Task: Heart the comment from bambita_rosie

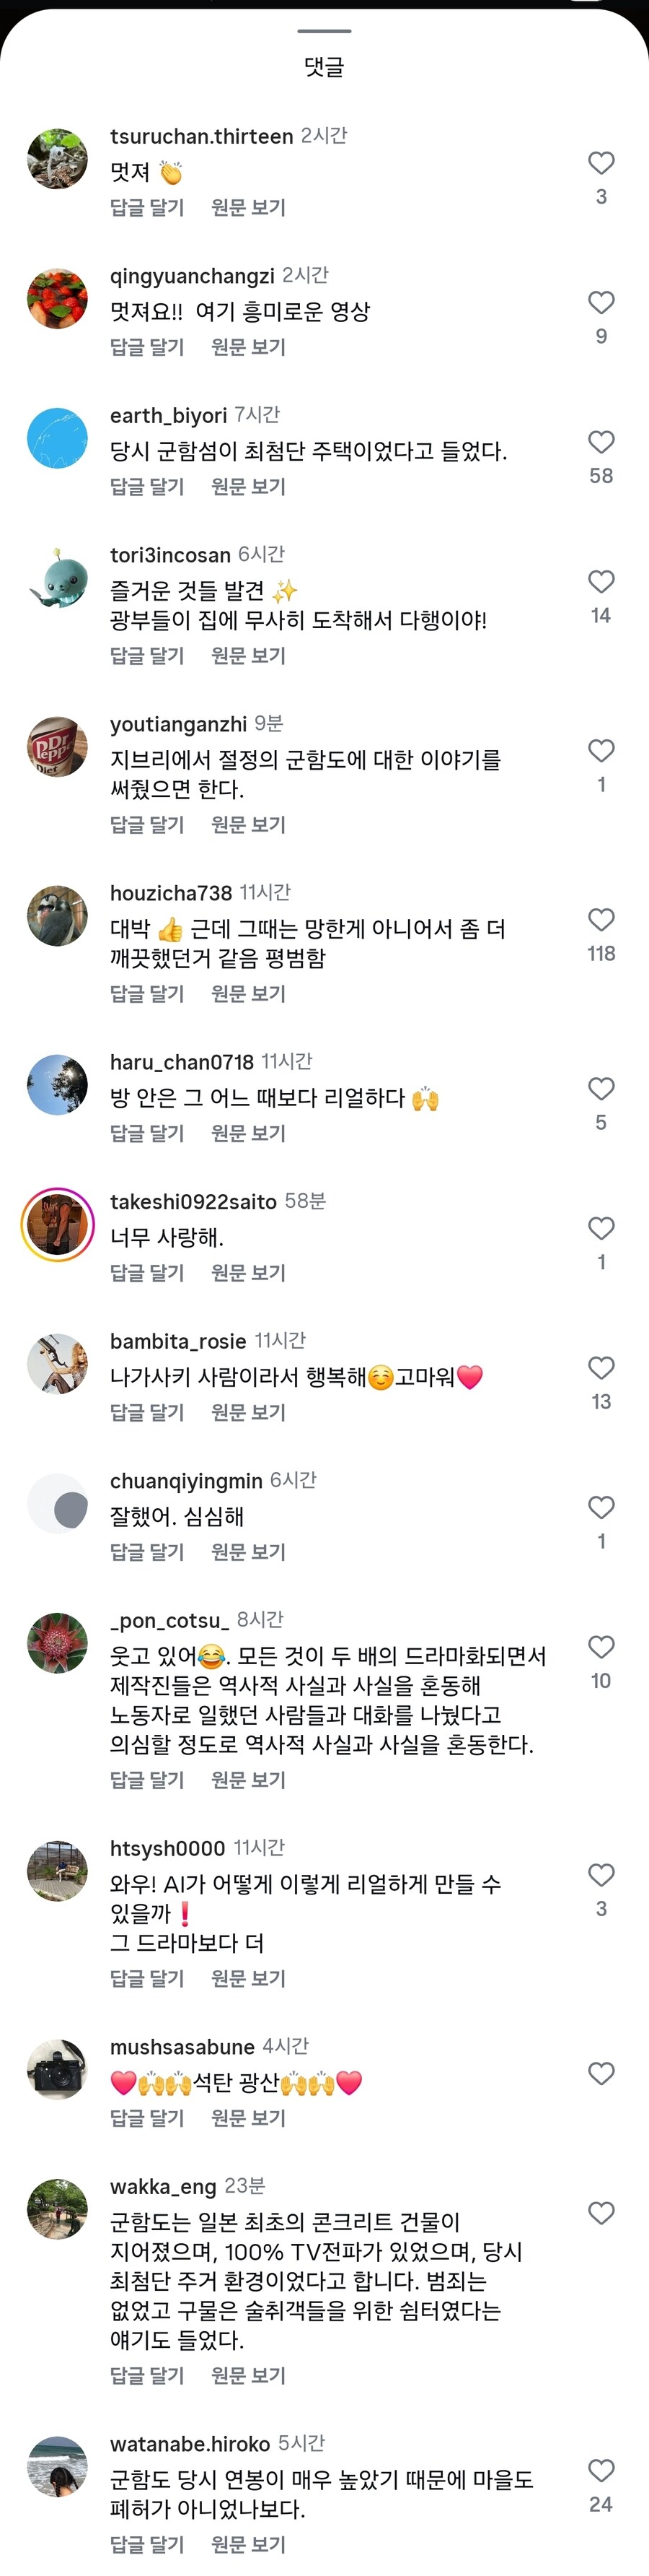Action: point(601,1367)
